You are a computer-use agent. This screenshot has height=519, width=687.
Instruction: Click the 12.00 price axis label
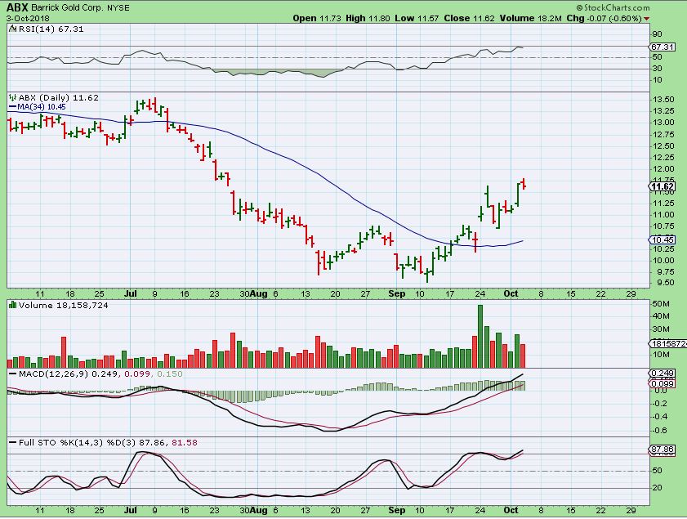tap(663, 168)
